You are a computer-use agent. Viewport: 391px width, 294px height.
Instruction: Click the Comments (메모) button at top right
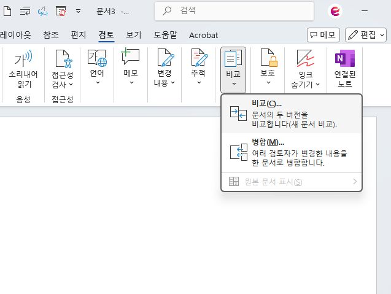click(323, 35)
